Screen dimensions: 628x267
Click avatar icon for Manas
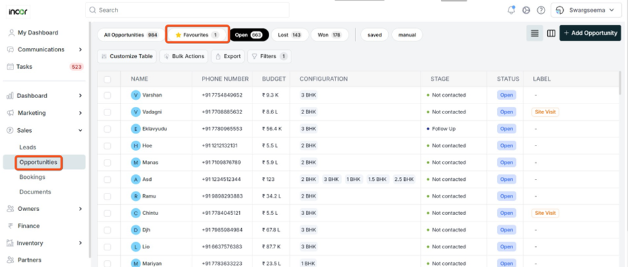point(136,162)
